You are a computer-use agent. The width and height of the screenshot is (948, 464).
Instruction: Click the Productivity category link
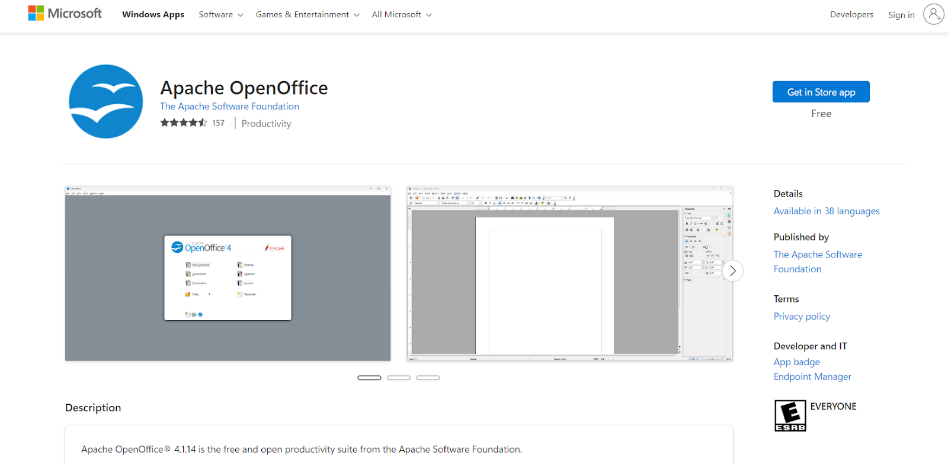[x=266, y=124]
